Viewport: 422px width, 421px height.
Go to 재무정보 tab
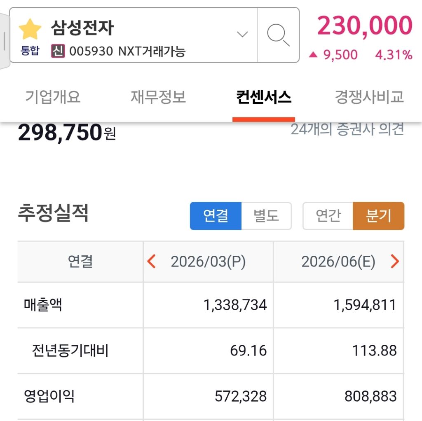click(158, 97)
